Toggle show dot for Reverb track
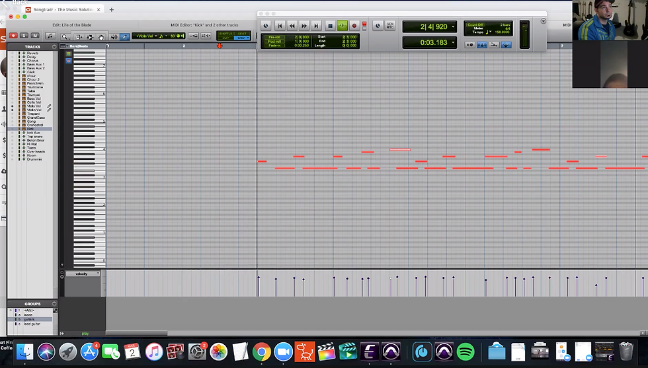 tap(12, 53)
